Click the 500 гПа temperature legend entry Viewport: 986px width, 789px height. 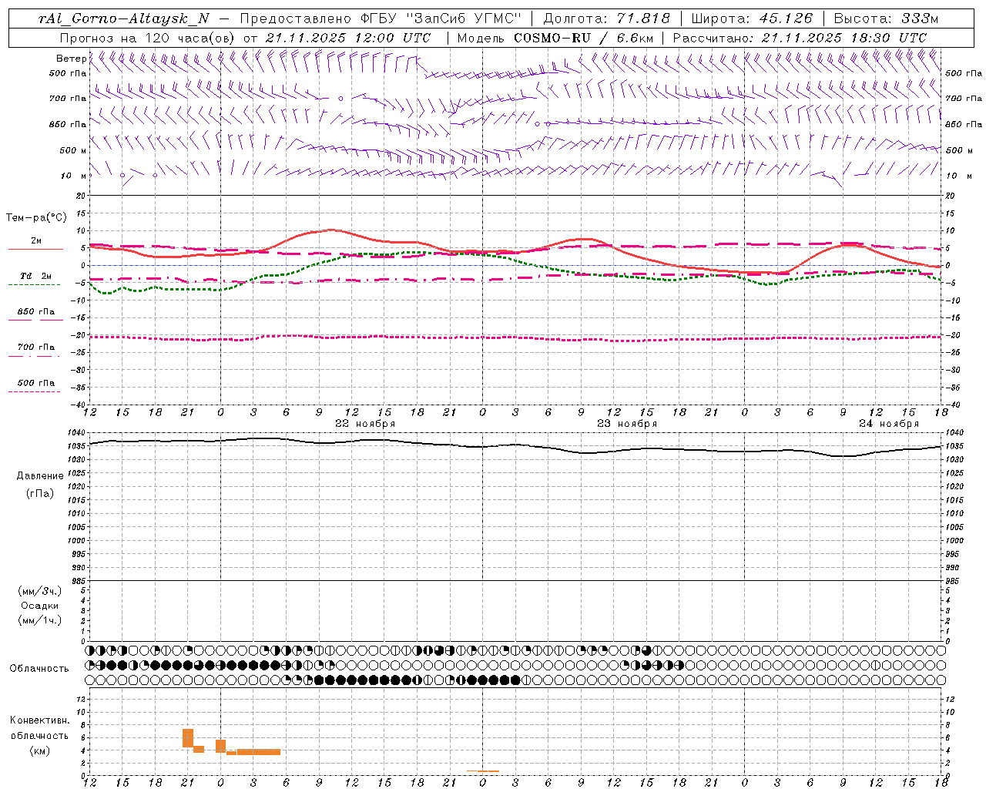(35, 386)
